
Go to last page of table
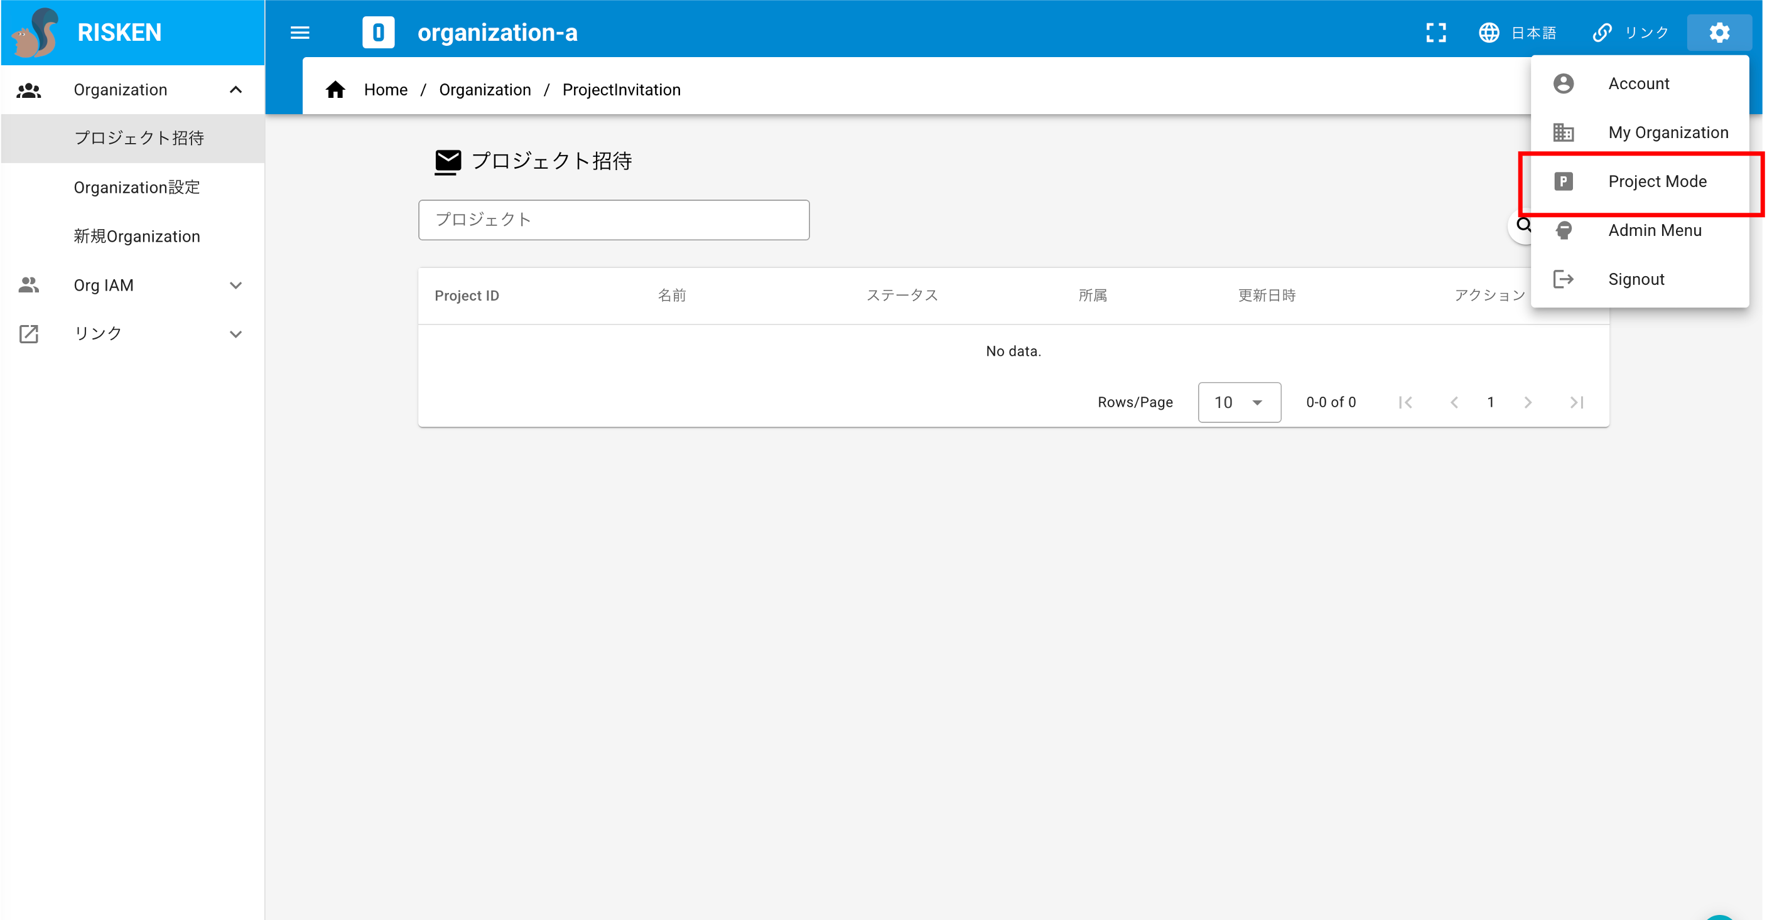coord(1576,402)
